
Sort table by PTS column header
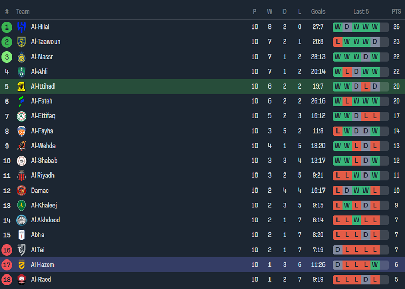point(396,11)
